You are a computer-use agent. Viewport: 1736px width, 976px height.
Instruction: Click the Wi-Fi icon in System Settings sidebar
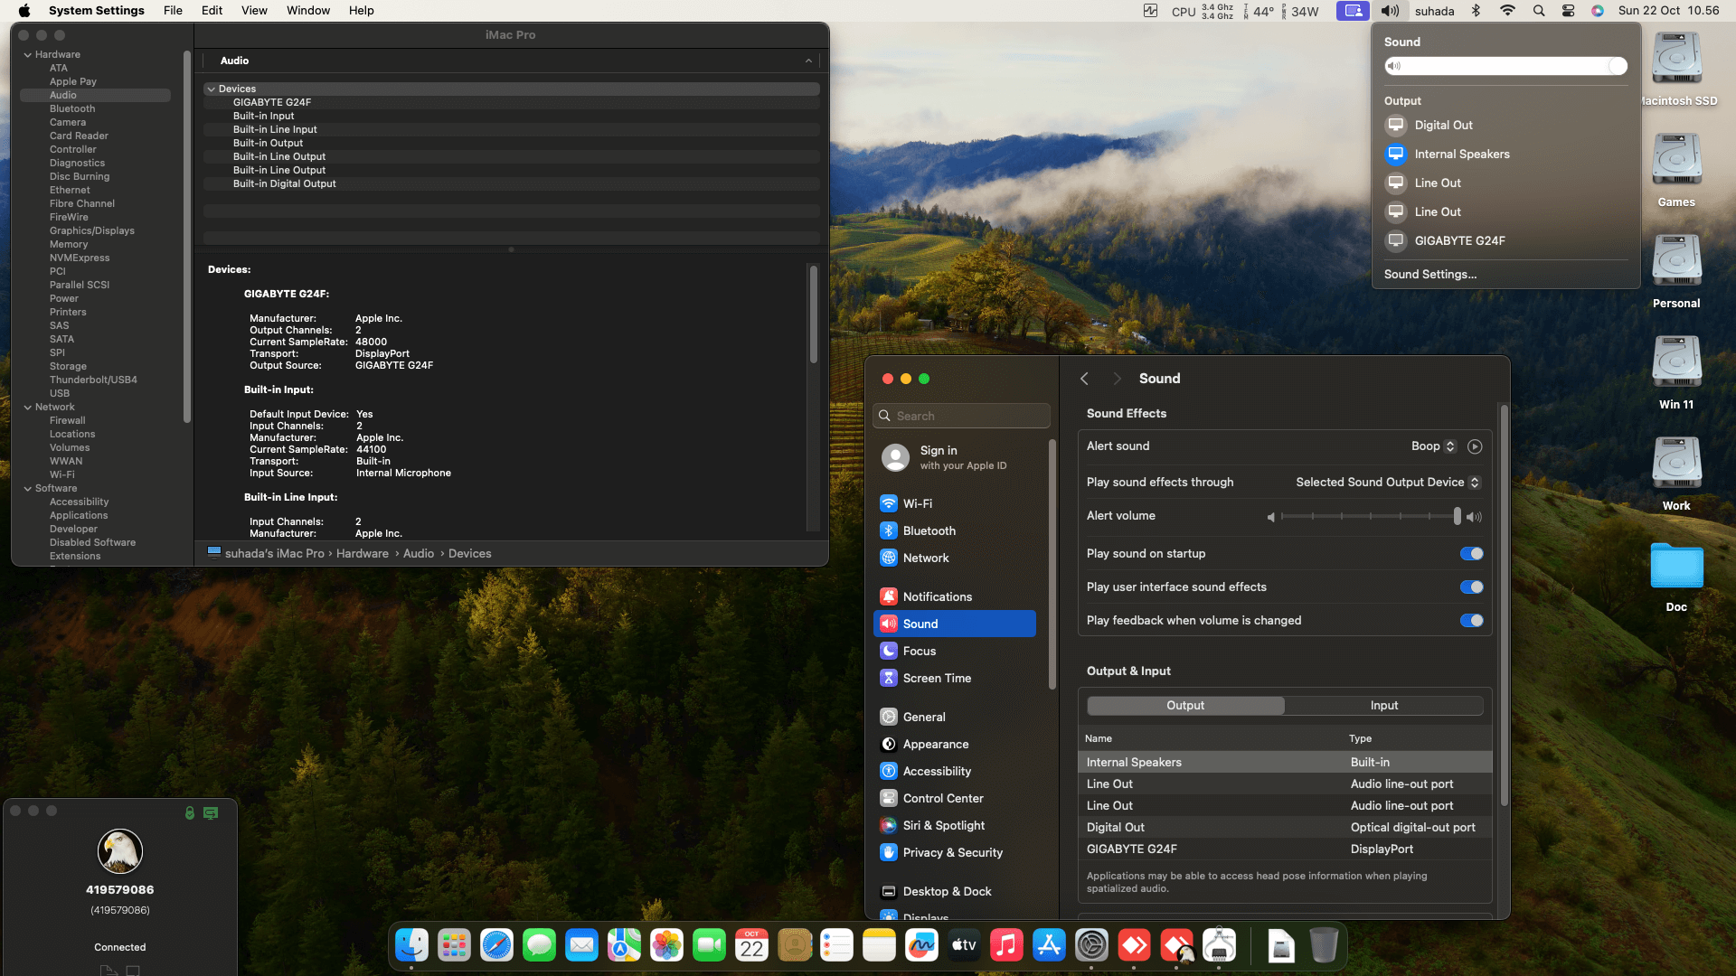[x=889, y=503]
